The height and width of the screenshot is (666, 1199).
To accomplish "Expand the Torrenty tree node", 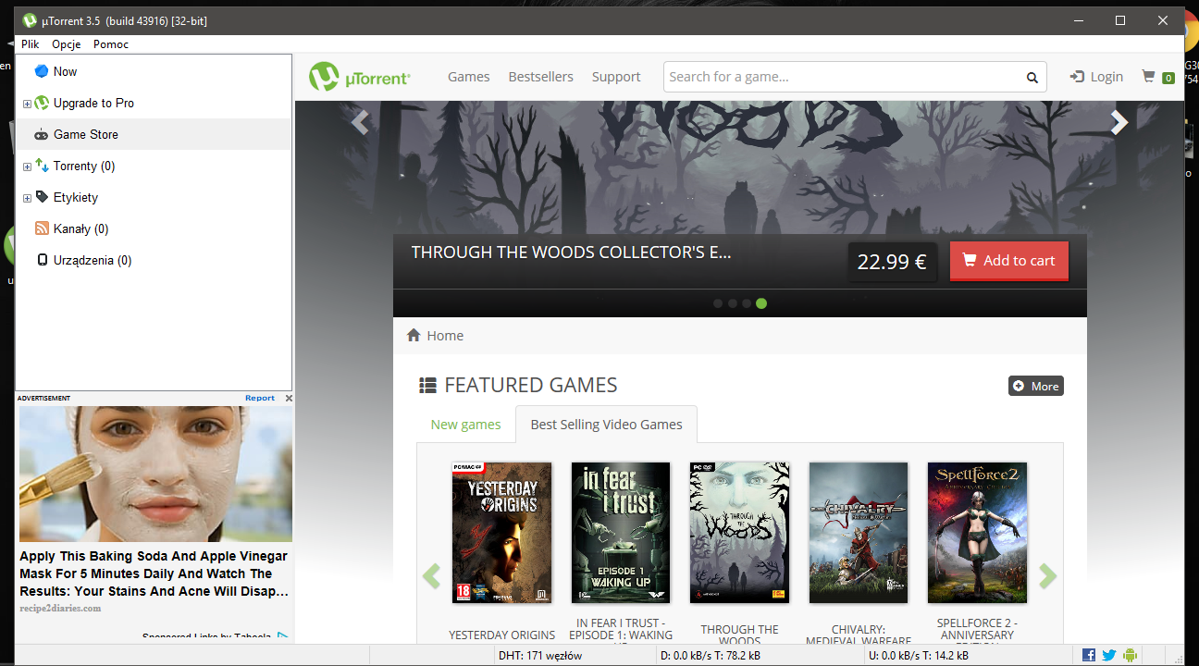I will pyautogui.click(x=27, y=166).
